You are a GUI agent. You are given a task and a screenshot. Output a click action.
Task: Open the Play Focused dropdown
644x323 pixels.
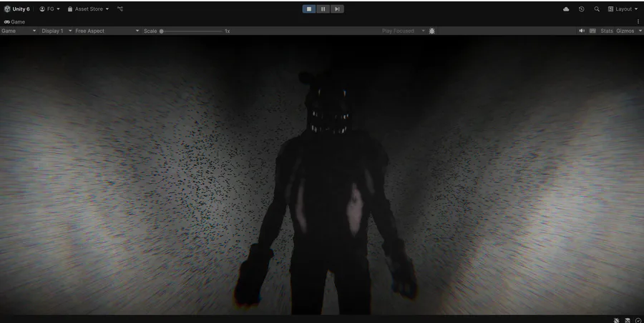pos(403,31)
